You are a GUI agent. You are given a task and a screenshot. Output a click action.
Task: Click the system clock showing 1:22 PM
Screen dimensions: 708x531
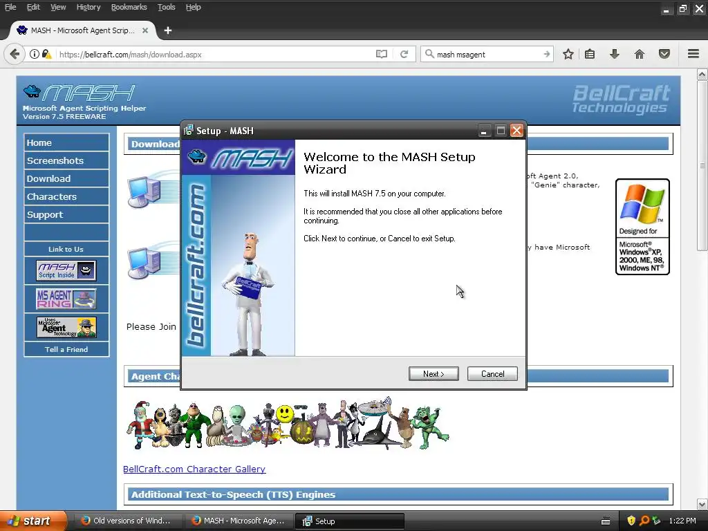(682, 521)
